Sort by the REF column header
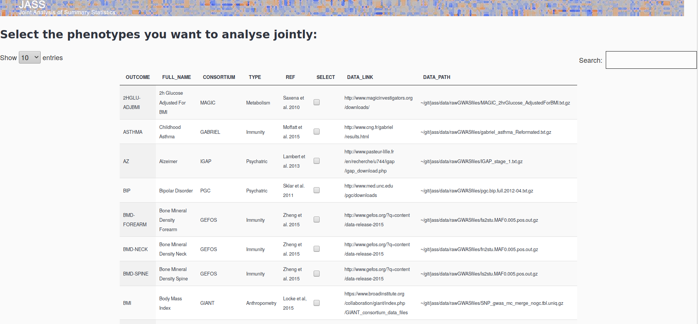Screen dimensions: 698x324 290,77
